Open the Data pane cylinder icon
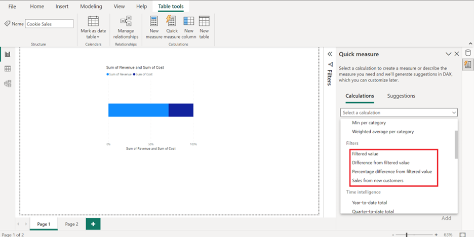 click(467, 53)
